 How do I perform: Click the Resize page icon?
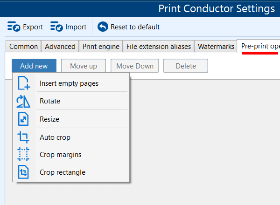(23, 119)
